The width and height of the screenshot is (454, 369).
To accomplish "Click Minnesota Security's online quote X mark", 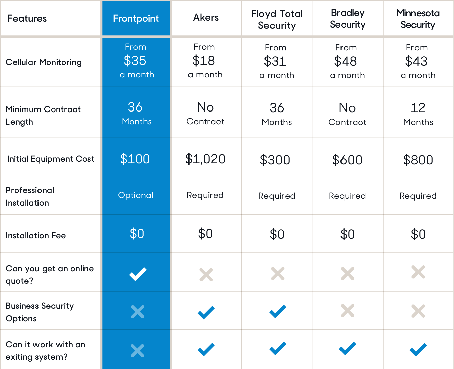I will [418, 272].
